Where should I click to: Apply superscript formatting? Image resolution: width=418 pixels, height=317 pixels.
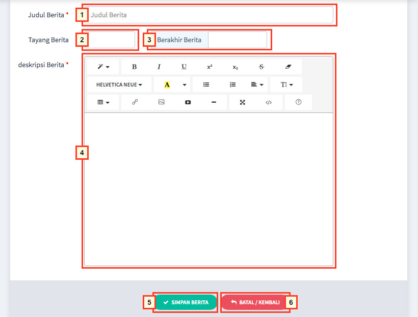tap(210, 67)
